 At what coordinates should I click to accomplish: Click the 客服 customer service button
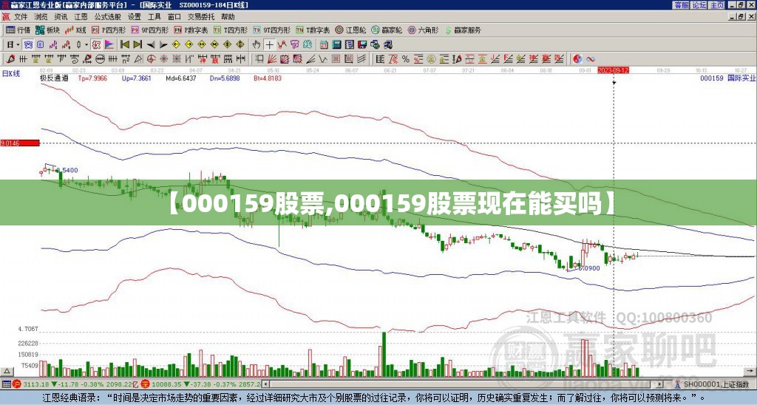tap(681, 5)
